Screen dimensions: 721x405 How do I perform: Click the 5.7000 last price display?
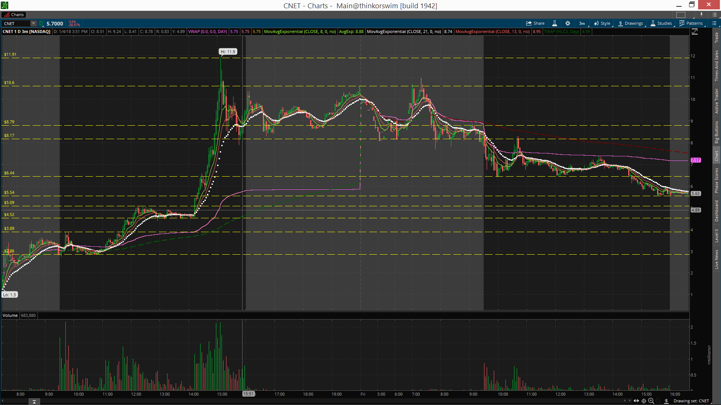55,24
